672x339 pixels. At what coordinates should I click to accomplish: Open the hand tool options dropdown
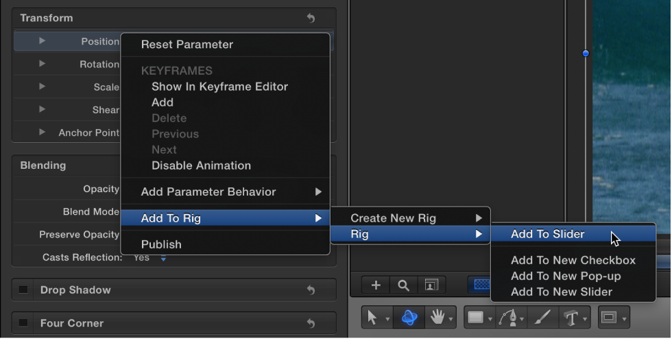point(451,319)
